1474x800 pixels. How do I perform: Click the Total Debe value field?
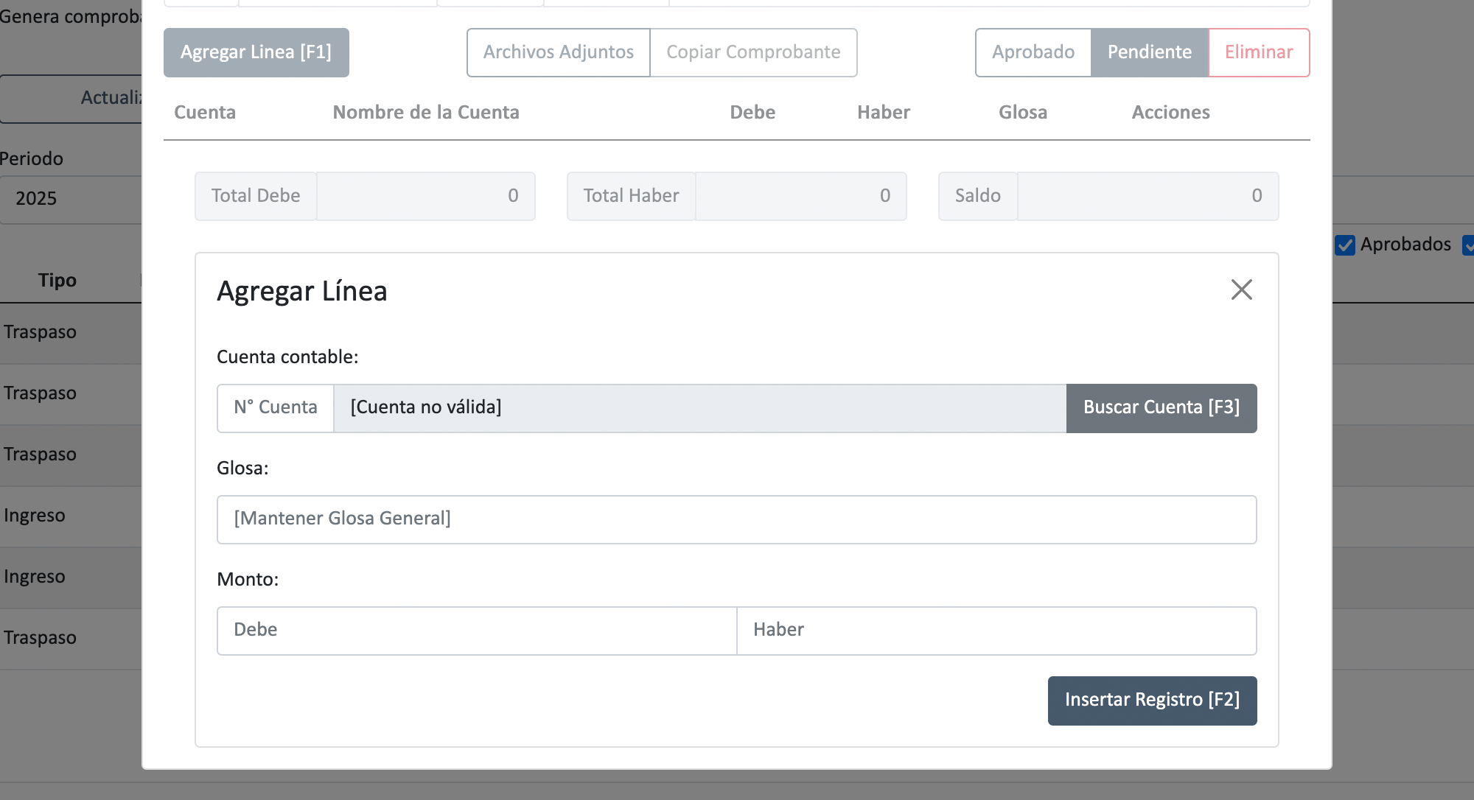coord(425,196)
